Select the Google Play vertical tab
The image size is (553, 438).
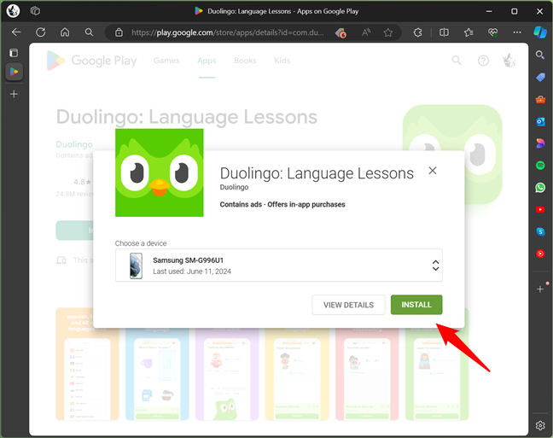pos(15,72)
